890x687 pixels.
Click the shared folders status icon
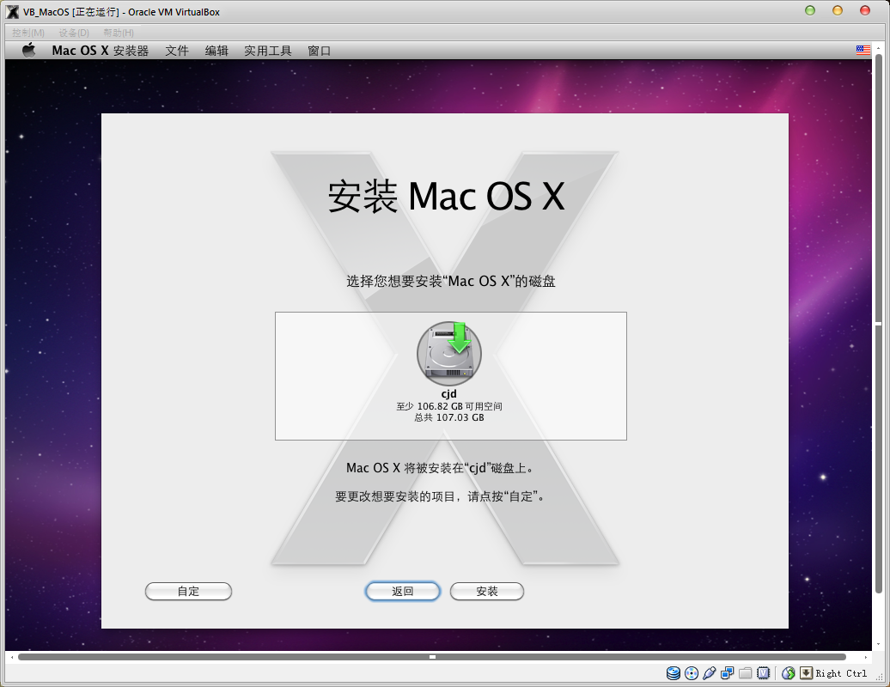746,673
